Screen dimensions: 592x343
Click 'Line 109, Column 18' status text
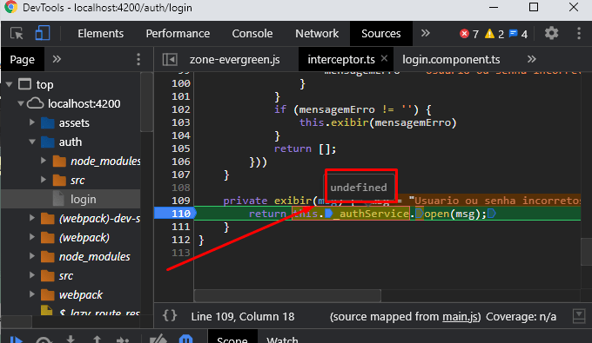242,317
